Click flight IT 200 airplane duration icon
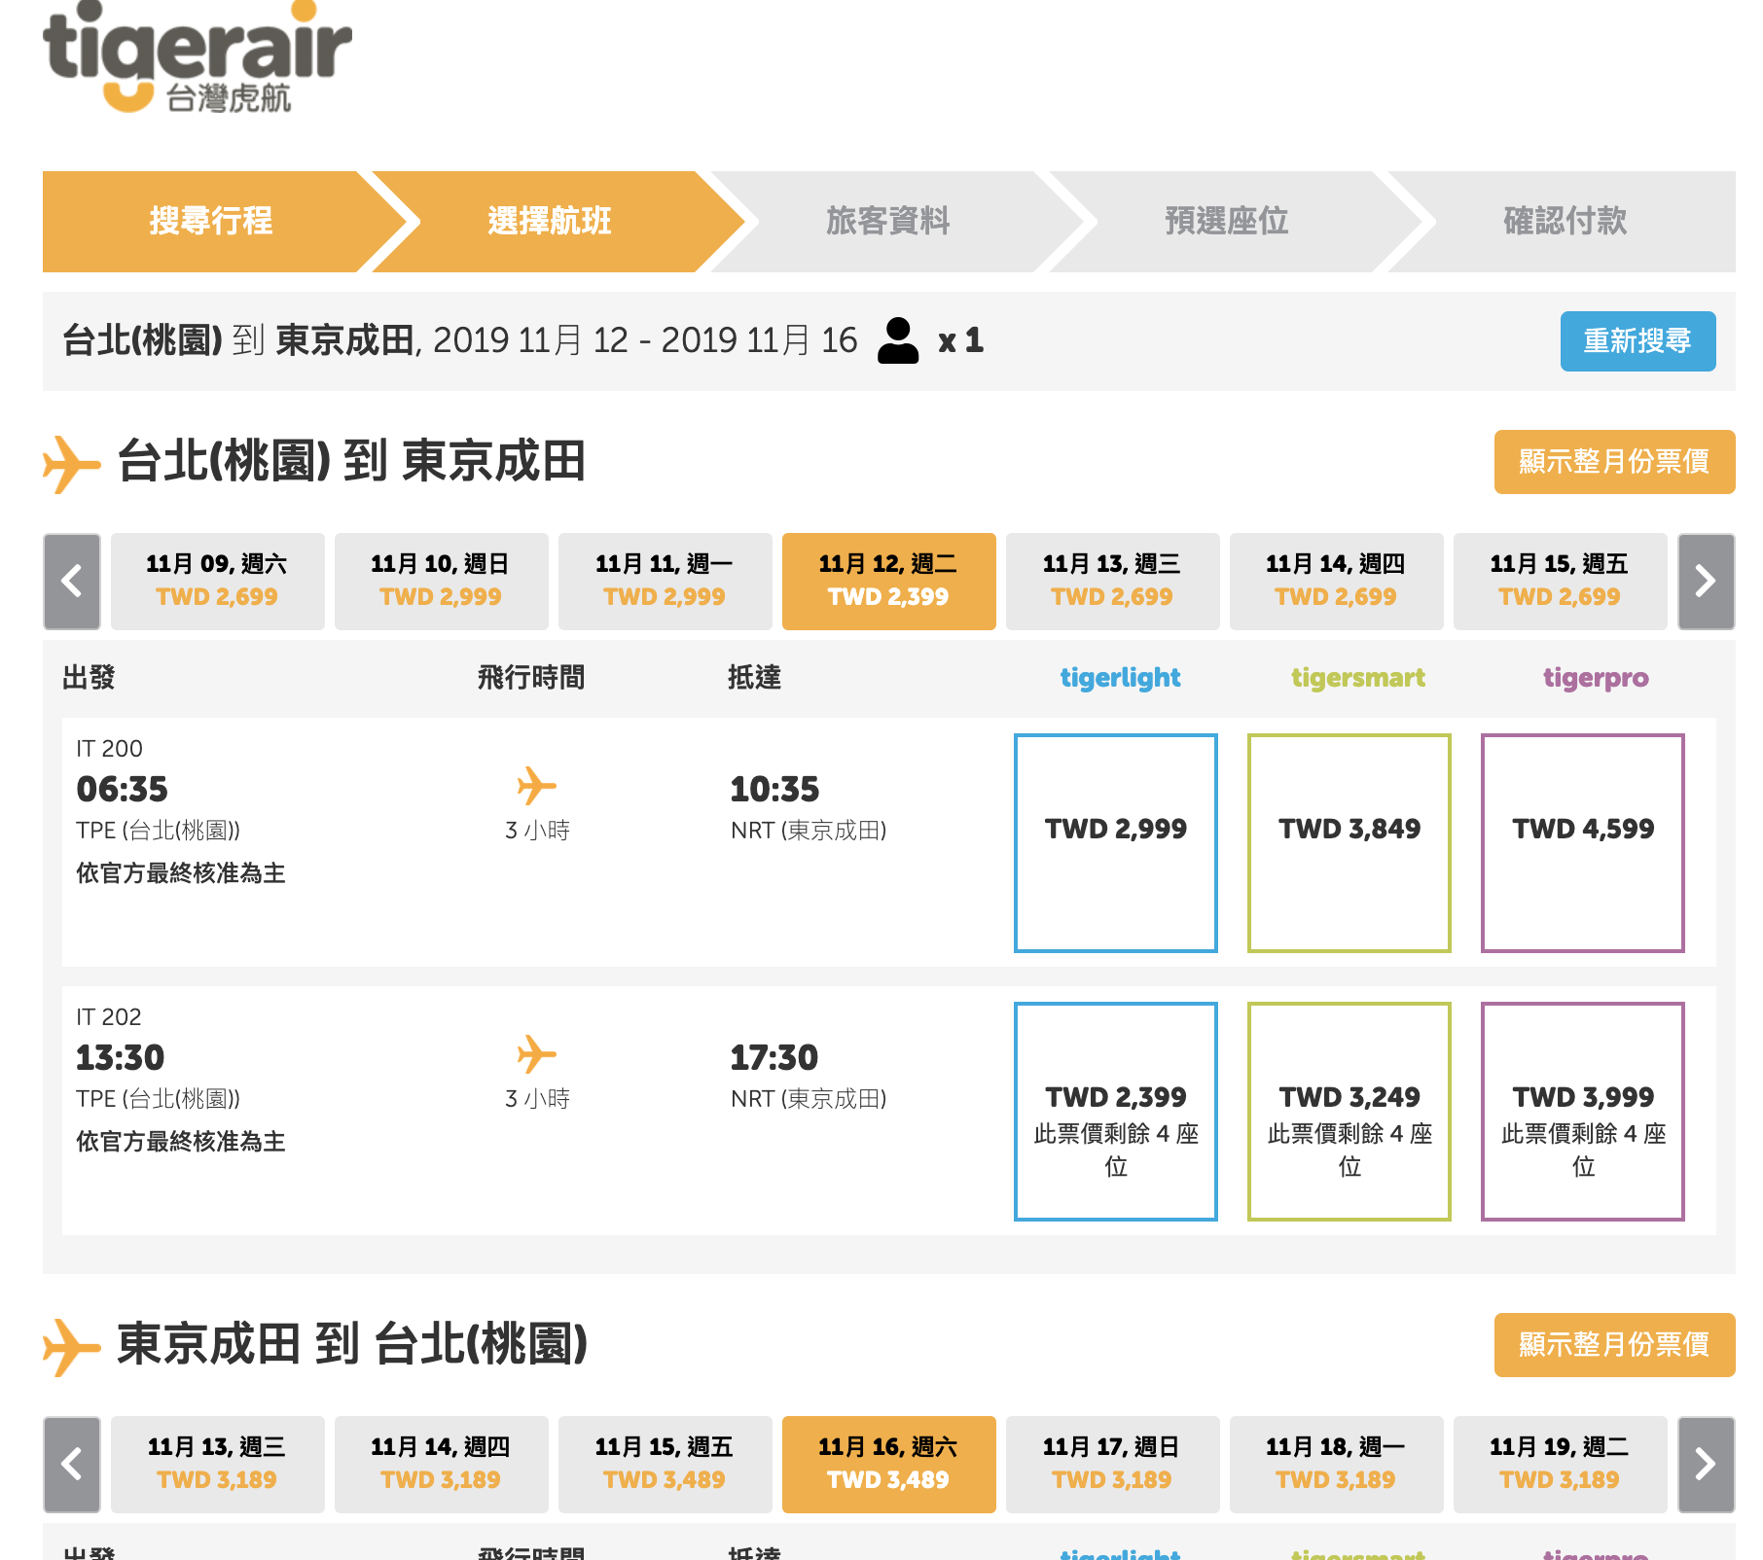This screenshot has height=1560, width=1763. [x=536, y=786]
